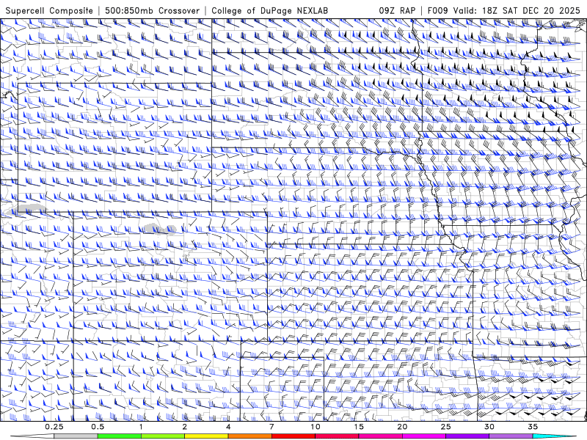The image size is (587, 440).
Task: Select the orange color bar segment
Action: click(x=249, y=436)
